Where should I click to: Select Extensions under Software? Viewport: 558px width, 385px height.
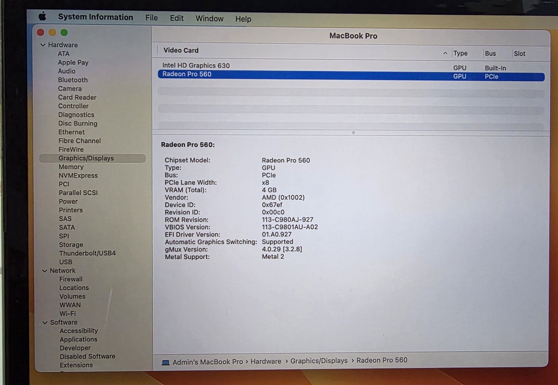pyautogui.click(x=76, y=365)
